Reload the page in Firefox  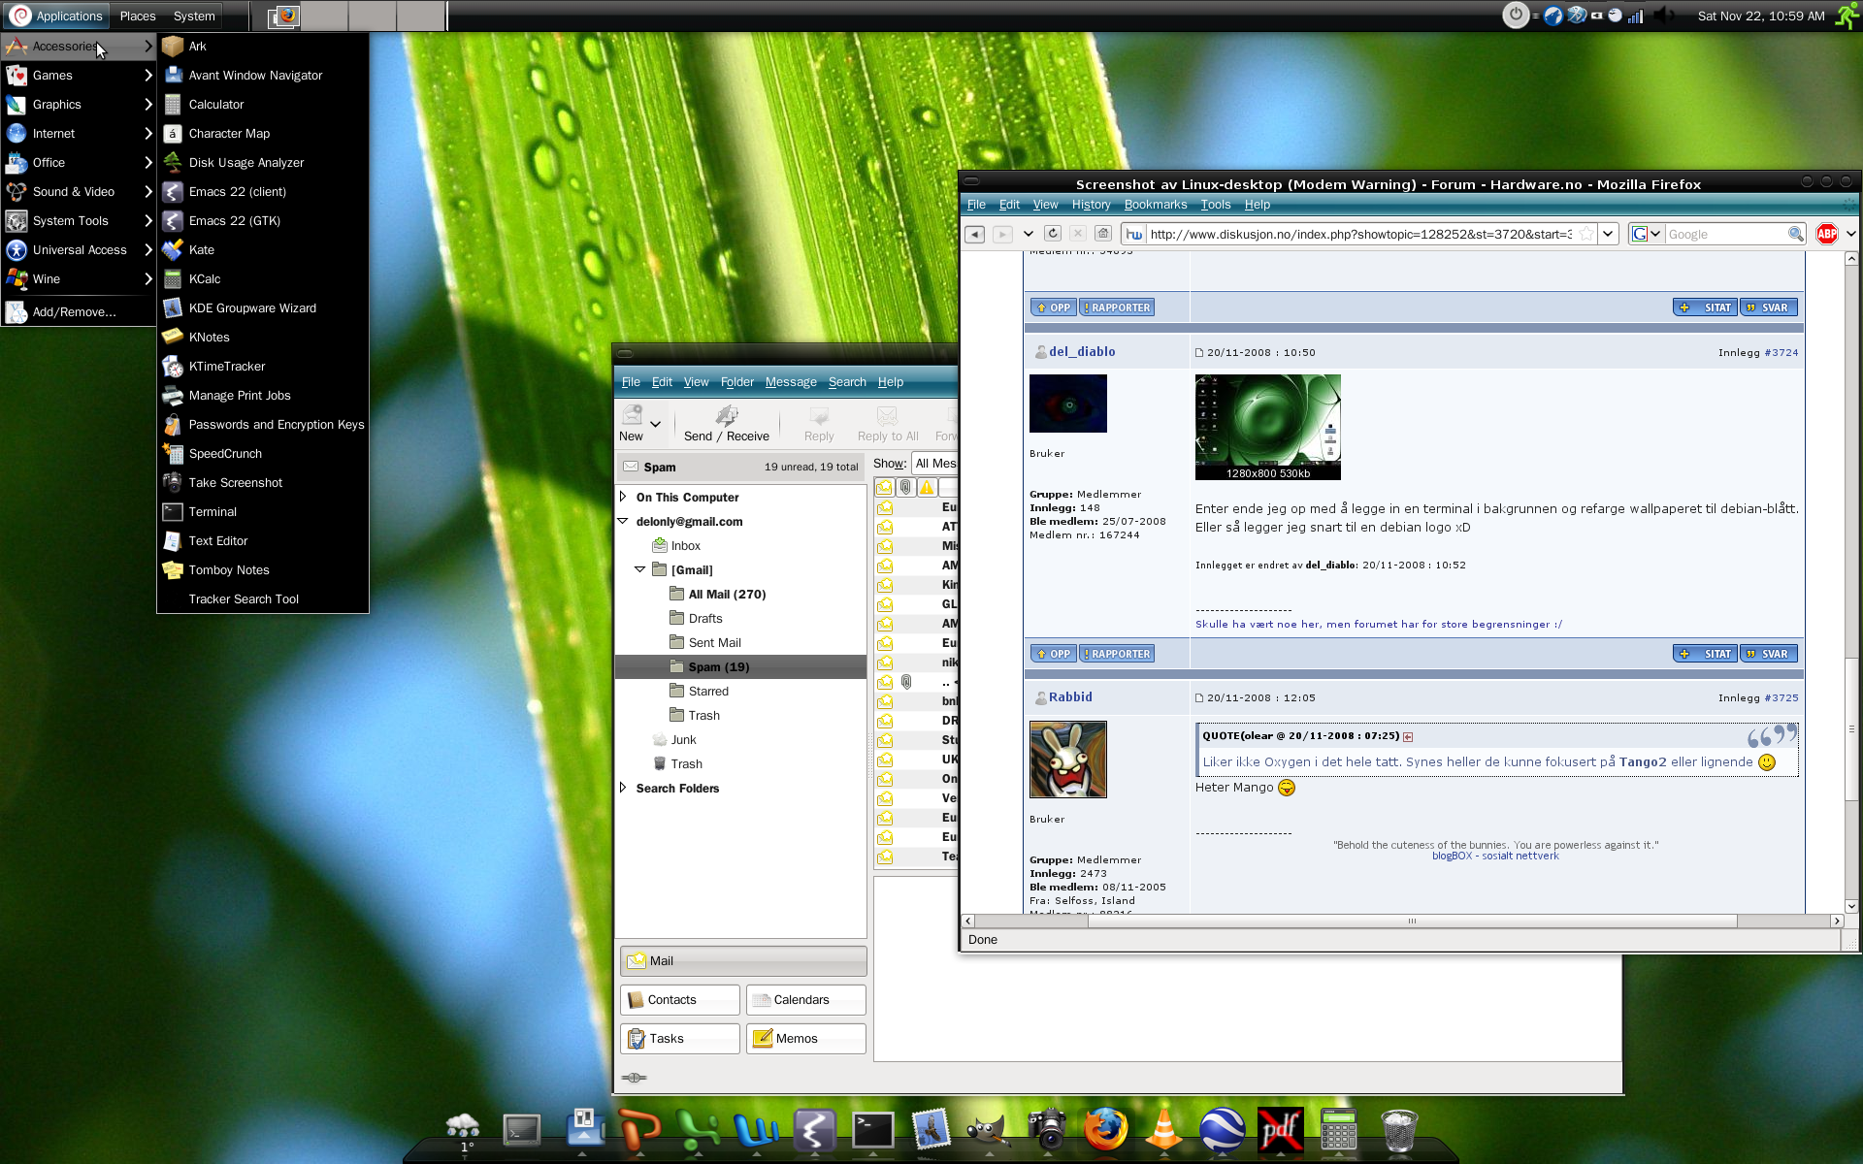[x=1053, y=234]
